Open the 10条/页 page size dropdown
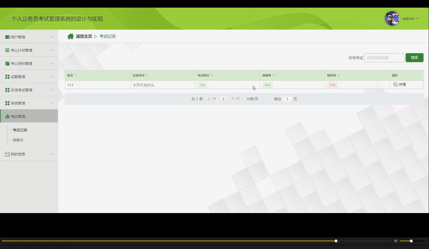The width and height of the screenshot is (429, 249). point(255,99)
